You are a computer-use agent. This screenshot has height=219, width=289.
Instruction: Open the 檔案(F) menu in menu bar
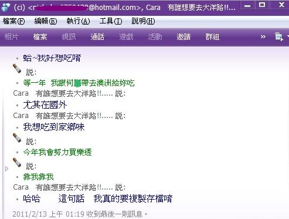click(x=14, y=21)
